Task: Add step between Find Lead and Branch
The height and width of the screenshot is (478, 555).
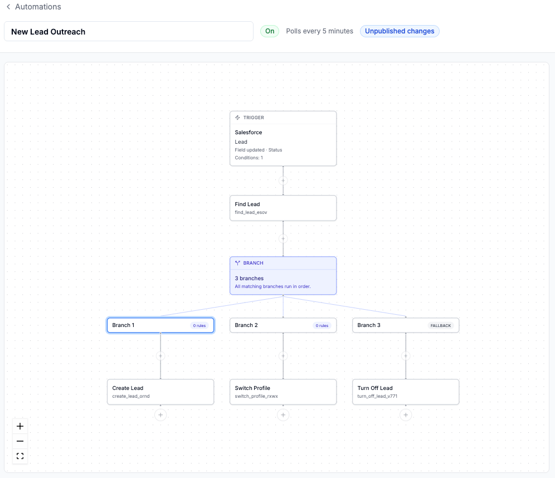Action: (x=283, y=238)
